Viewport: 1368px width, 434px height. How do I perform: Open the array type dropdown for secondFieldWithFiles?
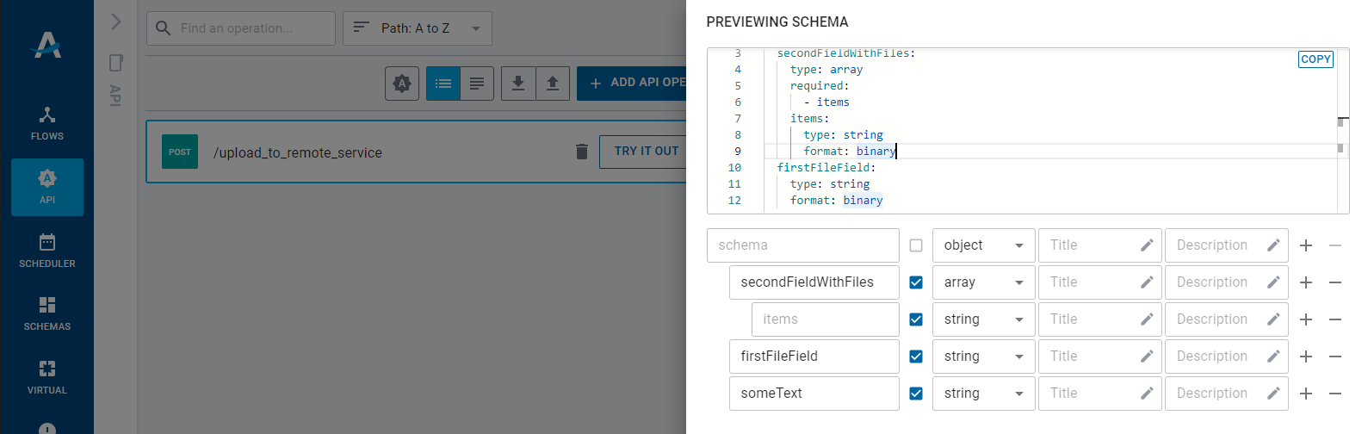tap(983, 282)
